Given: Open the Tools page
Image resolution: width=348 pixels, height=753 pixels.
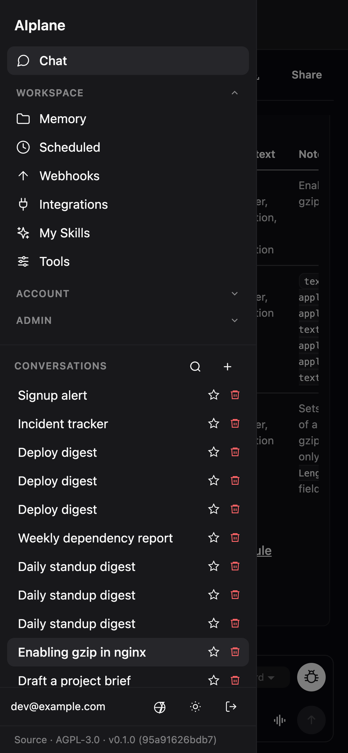Looking at the screenshot, I should point(128,262).
